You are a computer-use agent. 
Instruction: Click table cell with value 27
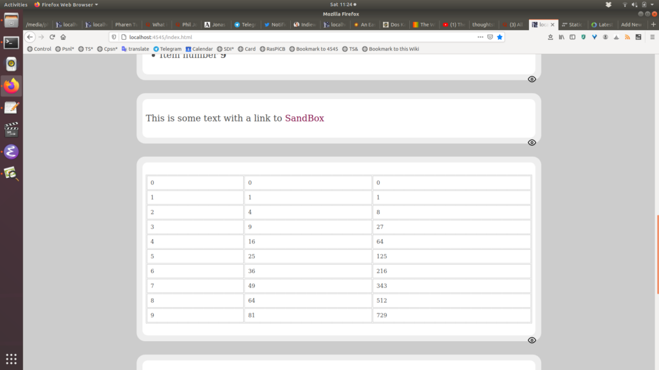pyautogui.click(x=451, y=227)
